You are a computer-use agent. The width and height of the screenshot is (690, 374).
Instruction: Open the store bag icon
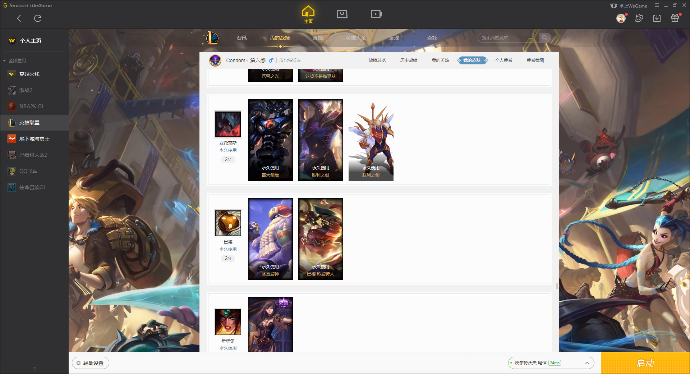(342, 14)
